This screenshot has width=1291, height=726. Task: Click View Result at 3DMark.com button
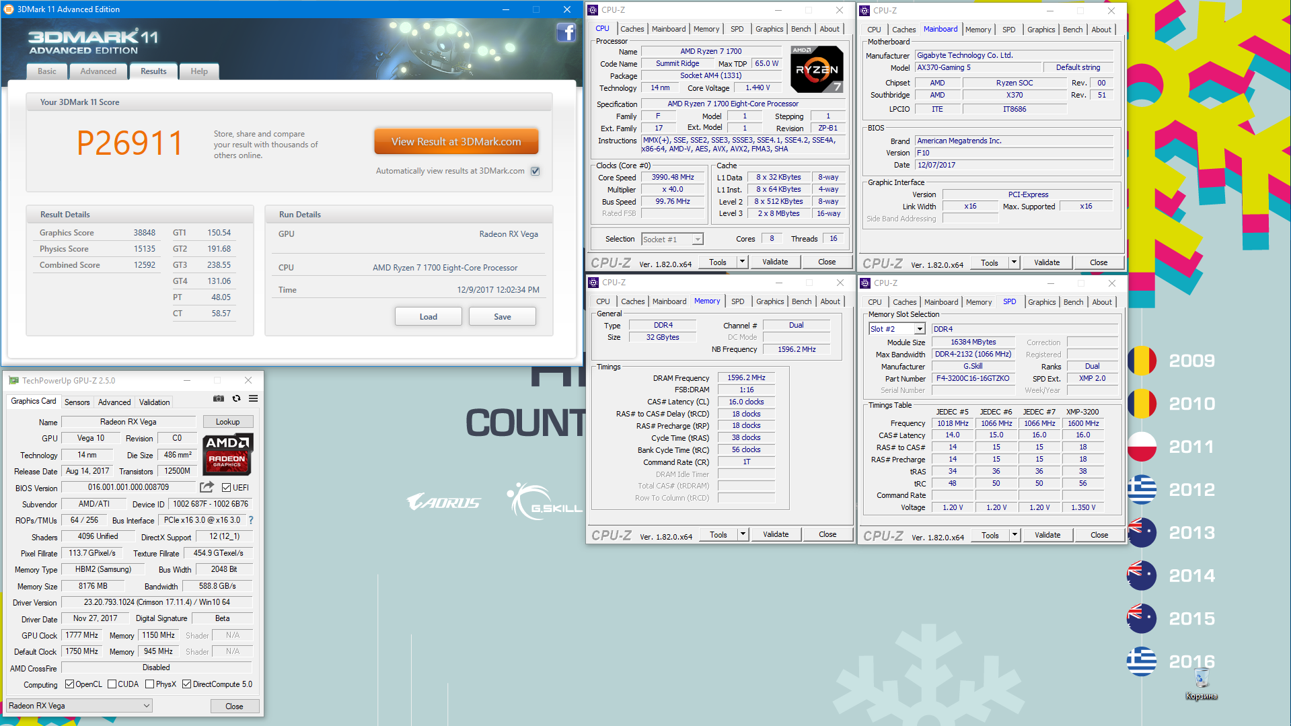[456, 142]
